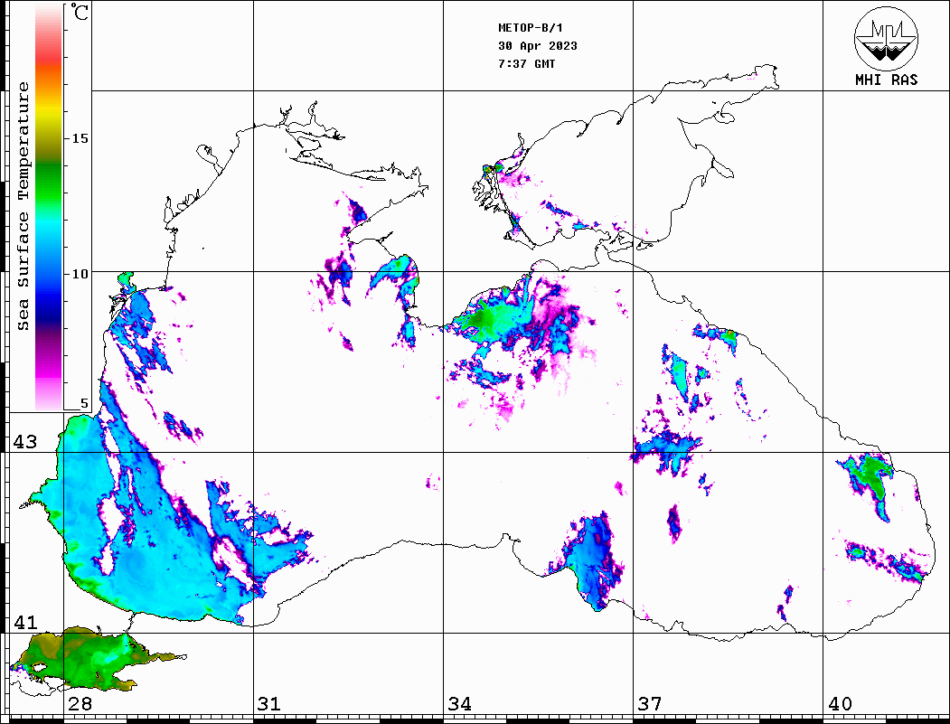The image size is (950, 724).
Task: Click the temperature color scale bar
Action: pyautogui.click(x=49, y=207)
